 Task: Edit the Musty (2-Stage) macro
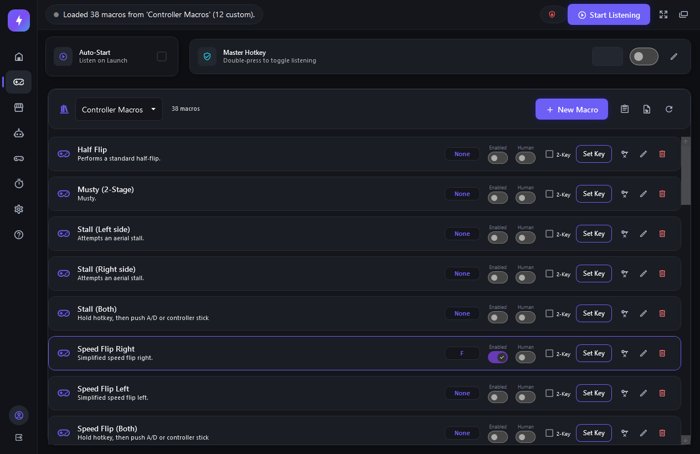(644, 194)
